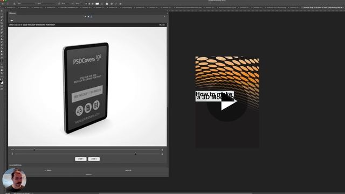This screenshot has width=345, height=194.
Task: Go to the PREV mockup
Action: (x=49, y=170)
